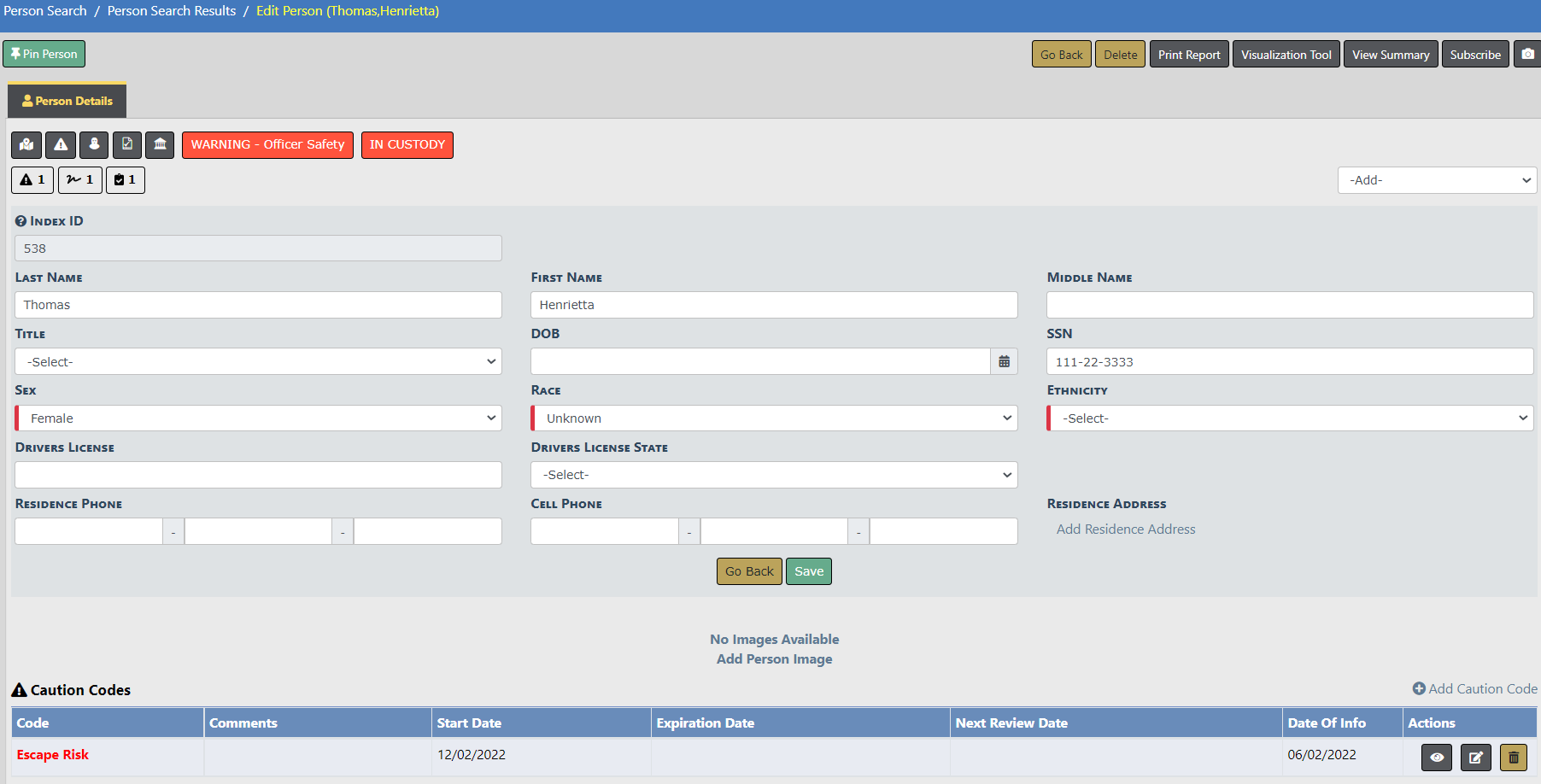
Task: View the Escape Risk caution code details
Action: coord(1437,758)
